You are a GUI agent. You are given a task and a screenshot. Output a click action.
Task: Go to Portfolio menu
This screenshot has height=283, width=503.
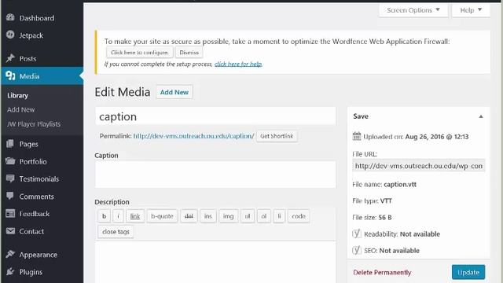click(x=33, y=161)
